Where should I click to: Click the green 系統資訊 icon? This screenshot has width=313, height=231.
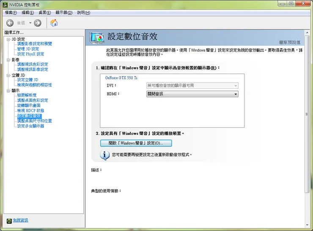tap(9, 221)
